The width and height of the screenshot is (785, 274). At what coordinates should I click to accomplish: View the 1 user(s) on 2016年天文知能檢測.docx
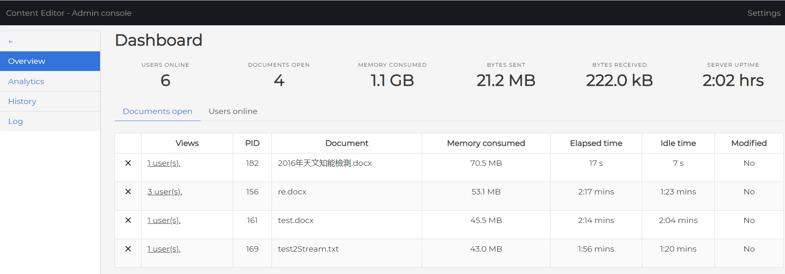164,163
